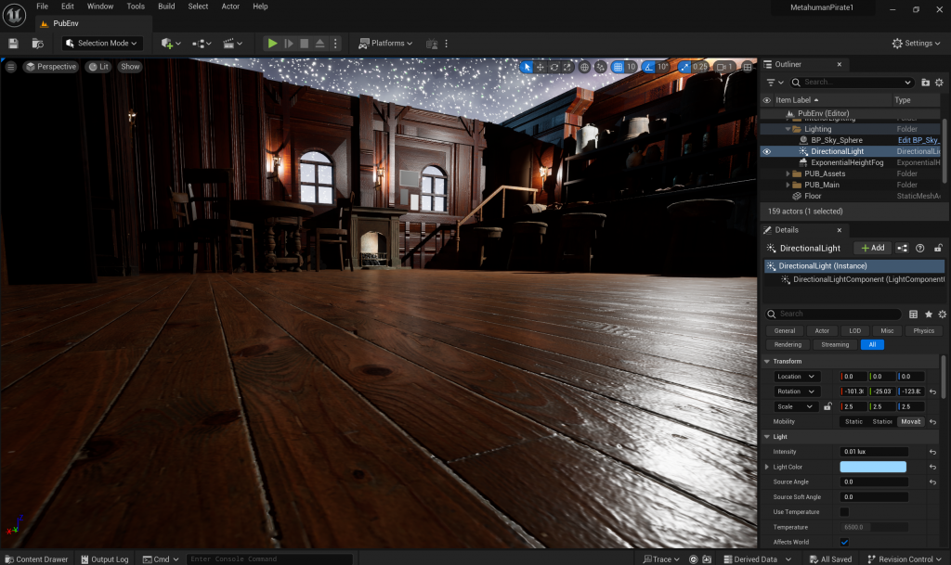Image resolution: width=951 pixels, height=565 pixels.
Task: Open the Blueprints toolbar dropdown
Action: click(x=202, y=43)
